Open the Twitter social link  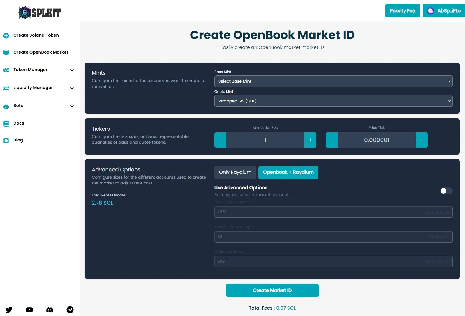click(x=9, y=310)
